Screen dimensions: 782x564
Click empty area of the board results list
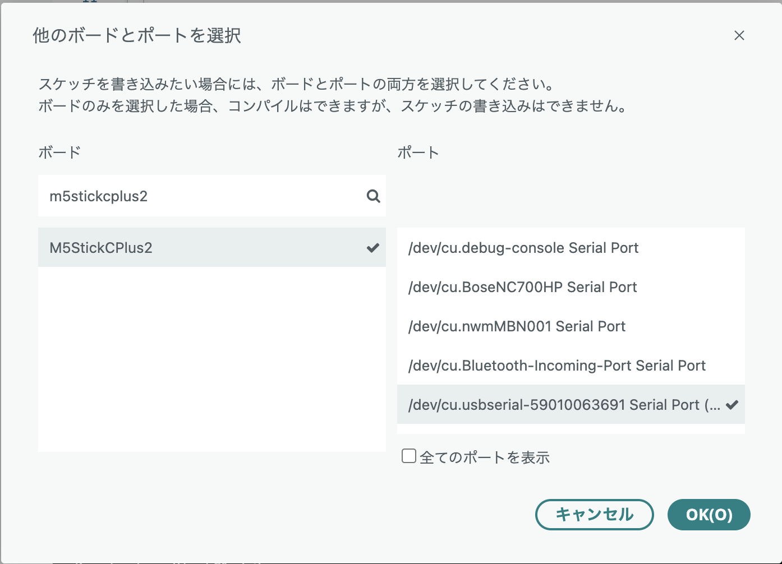pyautogui.click(x=212, y=359)
